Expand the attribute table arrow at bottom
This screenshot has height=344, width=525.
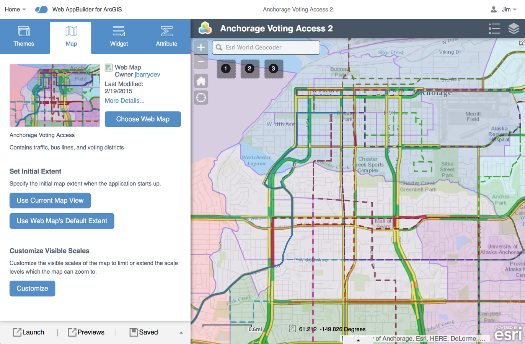[x=358, y=340]
